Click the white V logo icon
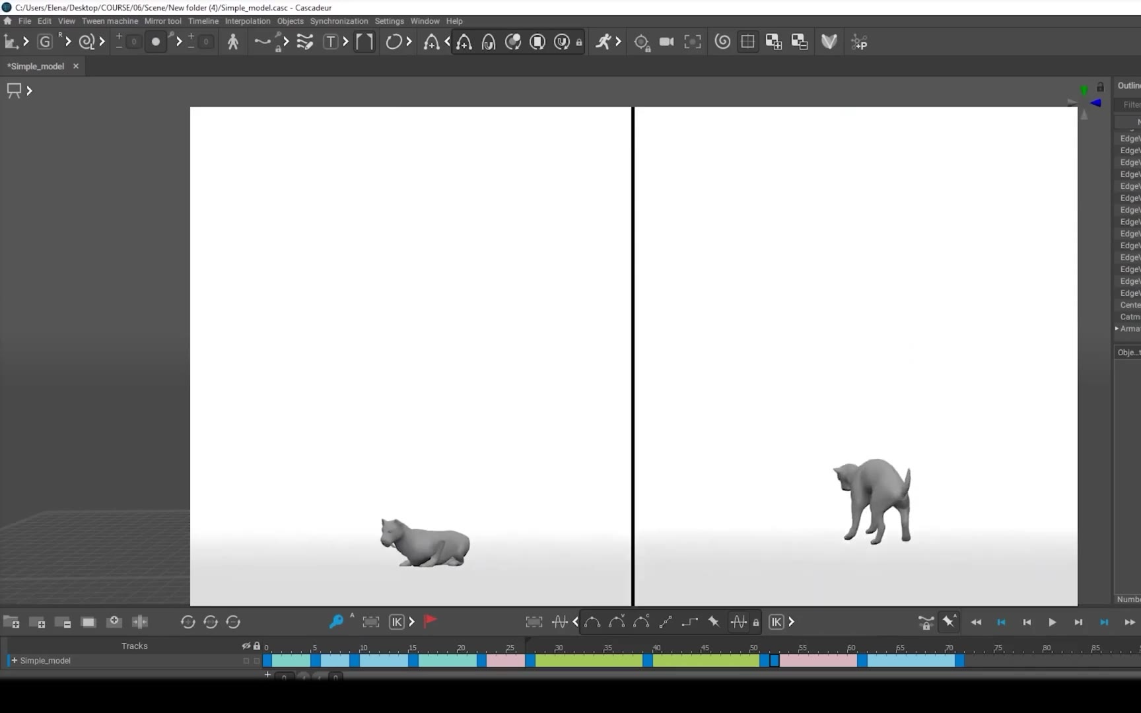Screen dimensions: 1141x713 pyautogui.click(x=829, y=42)
